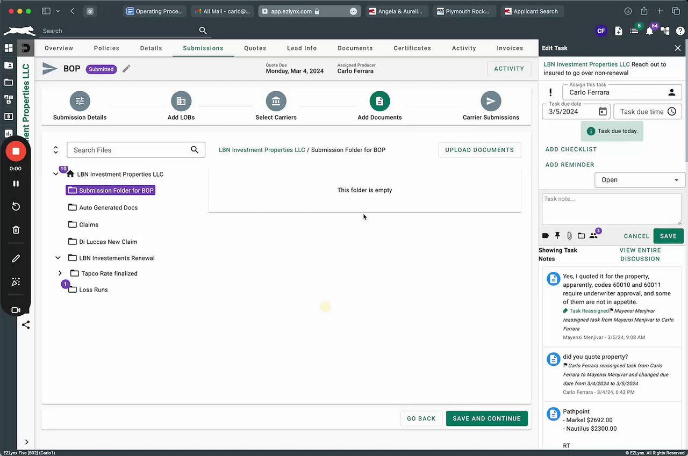
Task: Click the LBN Investment Properties LLC breadcrumb link
Action: [262, 150]
